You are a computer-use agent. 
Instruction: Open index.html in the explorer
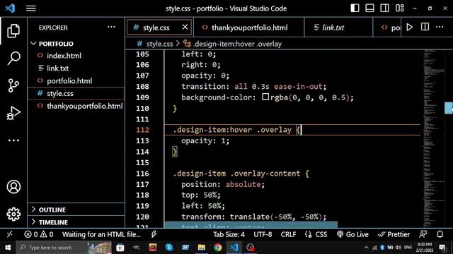(76, 56)
